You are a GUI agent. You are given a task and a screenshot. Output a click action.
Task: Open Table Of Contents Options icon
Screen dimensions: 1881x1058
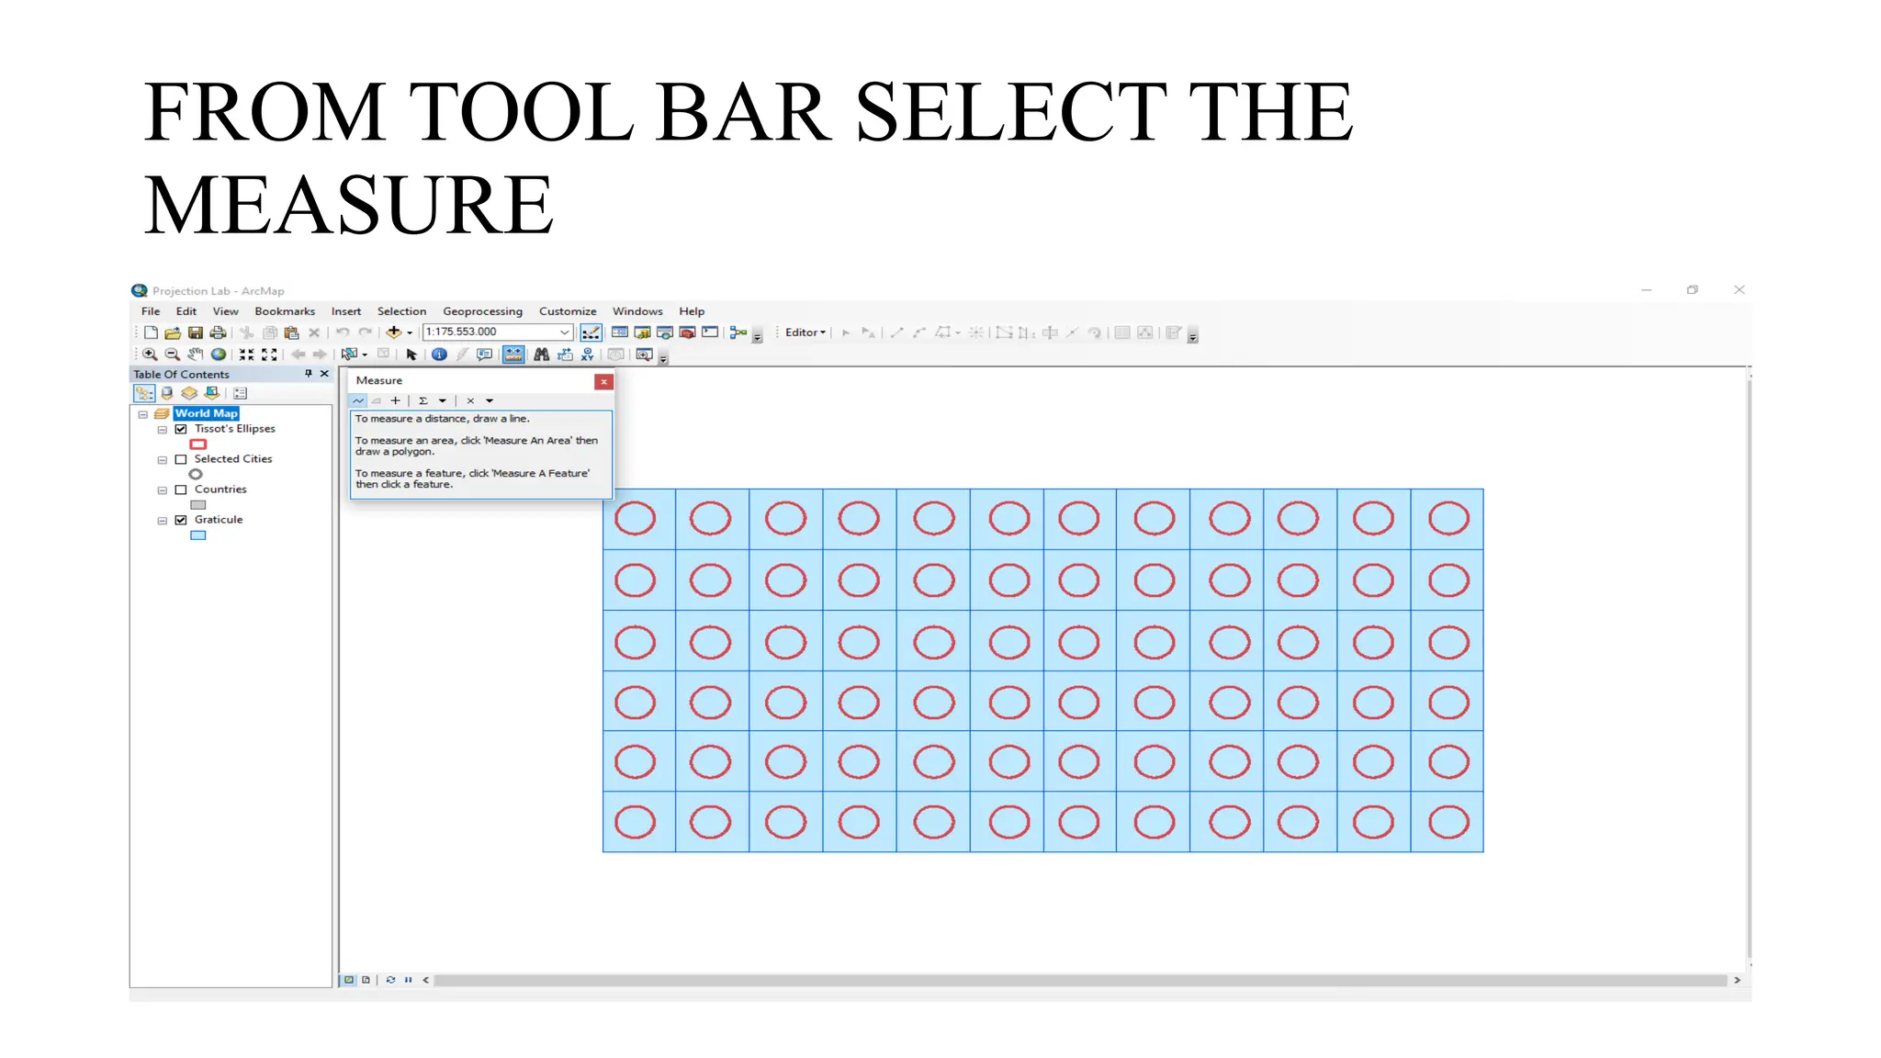pos(241,393)
